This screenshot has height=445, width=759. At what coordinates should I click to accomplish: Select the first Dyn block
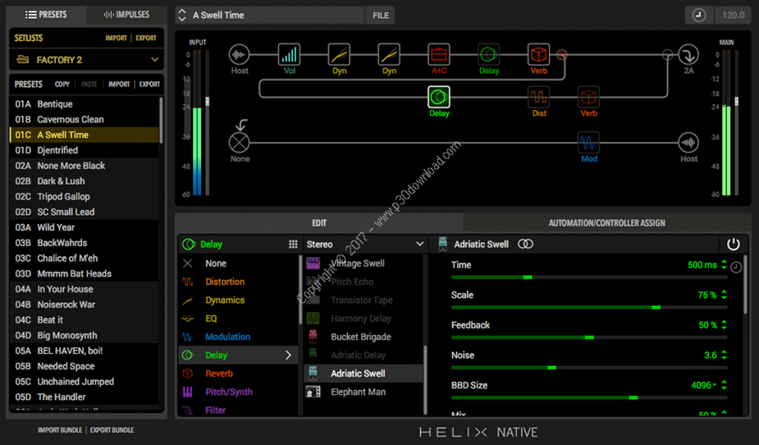339,55
